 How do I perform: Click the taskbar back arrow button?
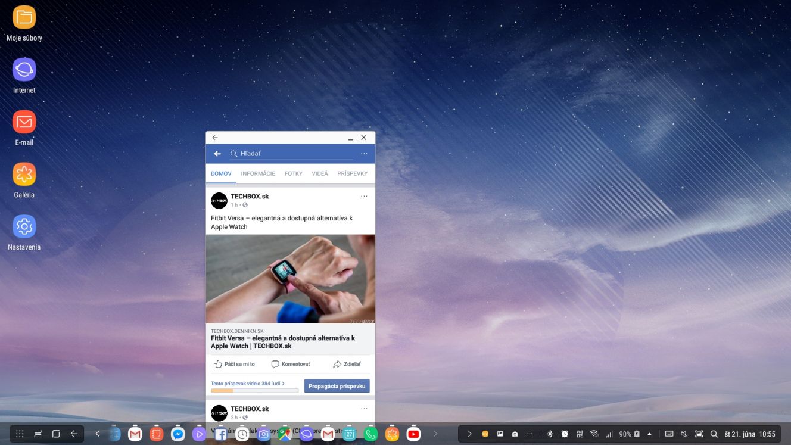74,434
